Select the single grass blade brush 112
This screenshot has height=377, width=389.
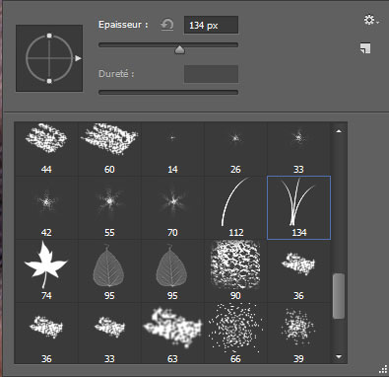tap(235, 208)
